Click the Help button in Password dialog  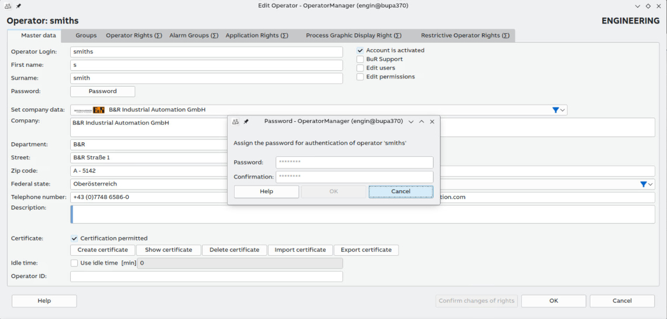pos(266,191)
